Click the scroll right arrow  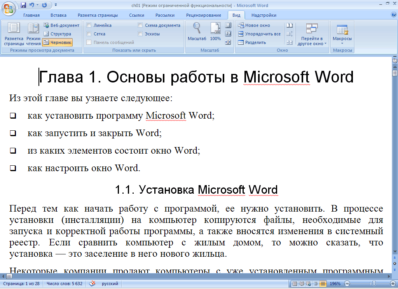pos(389,276)
